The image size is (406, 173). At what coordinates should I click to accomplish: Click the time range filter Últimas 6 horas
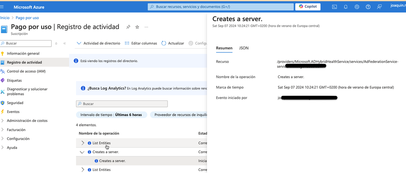point(111,115)
